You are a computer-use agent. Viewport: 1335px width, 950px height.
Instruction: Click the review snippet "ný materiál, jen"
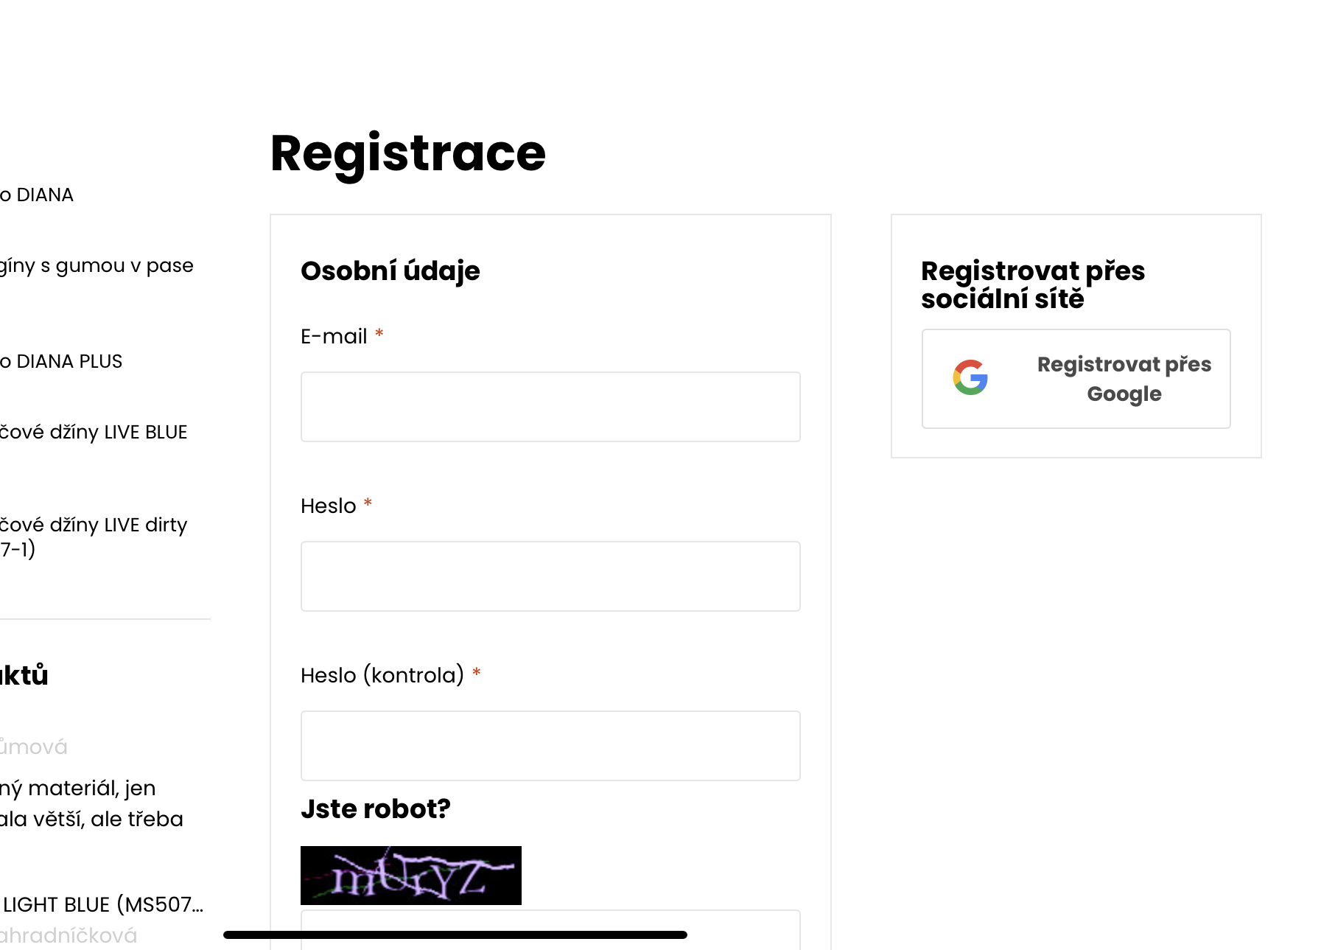tap(78, 788)
